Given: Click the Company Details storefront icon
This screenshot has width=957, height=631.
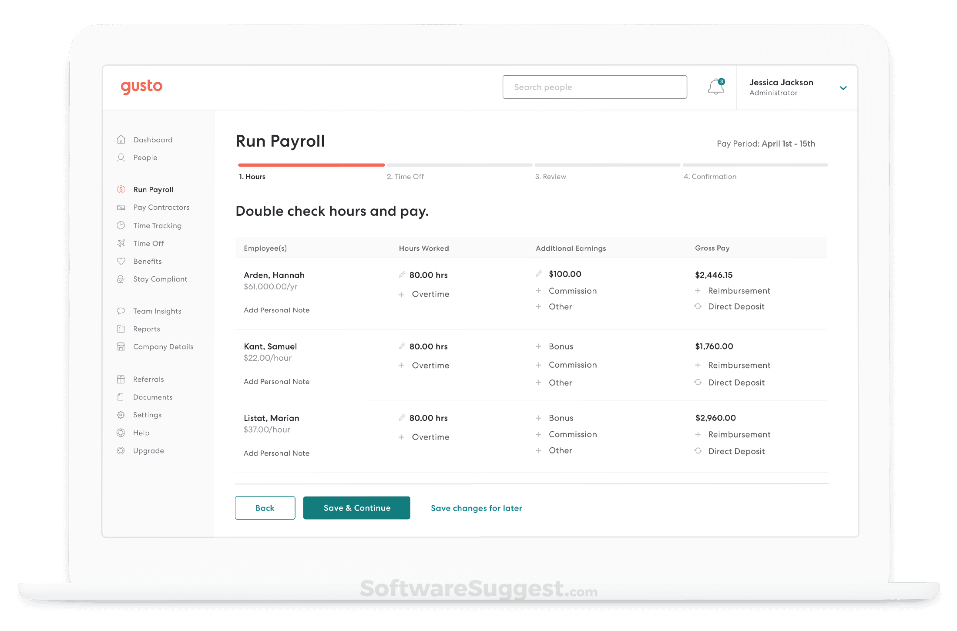Looking at the screenshot, I should click(x=121, y=347).
